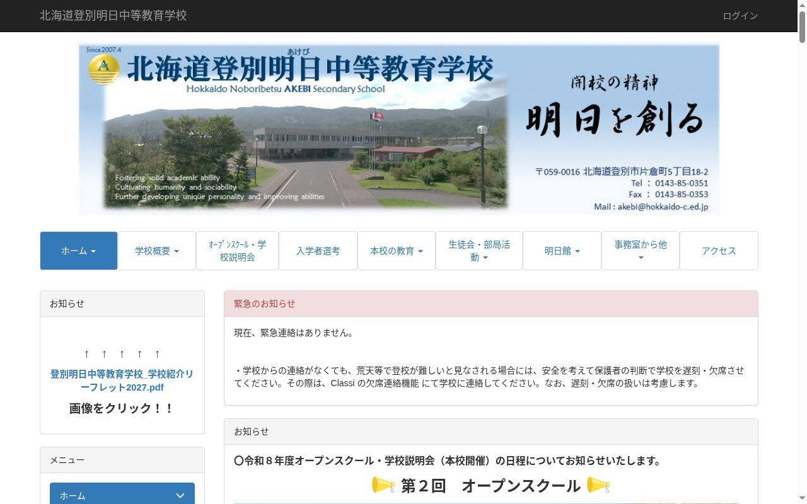Click the right megaphone icon after オープンスクール
Image resolution: width=807 pixels, height=504 pixels.
click(598, 485)
